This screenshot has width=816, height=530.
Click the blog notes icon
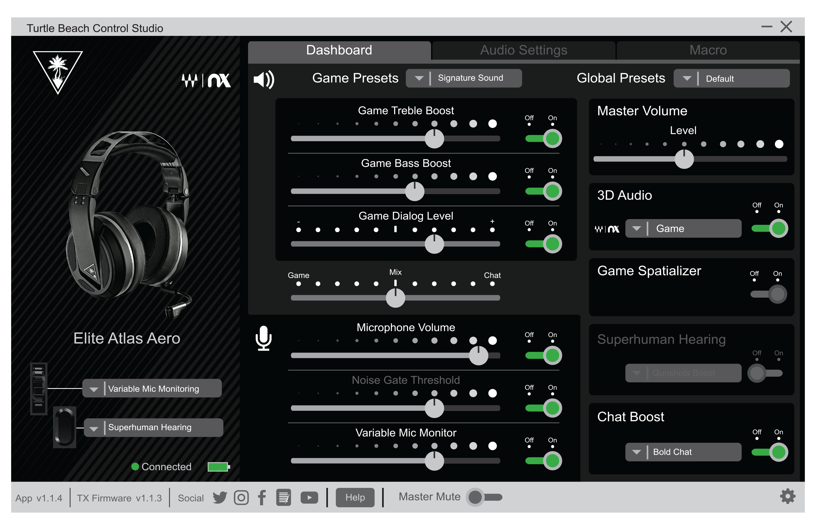pyautogui.click(x=283, y=497)
